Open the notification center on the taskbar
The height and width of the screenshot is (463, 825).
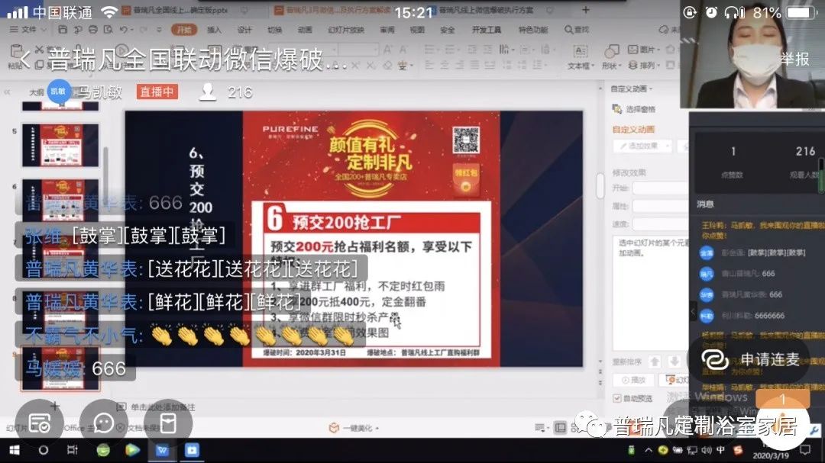click(x=805, y=450)
